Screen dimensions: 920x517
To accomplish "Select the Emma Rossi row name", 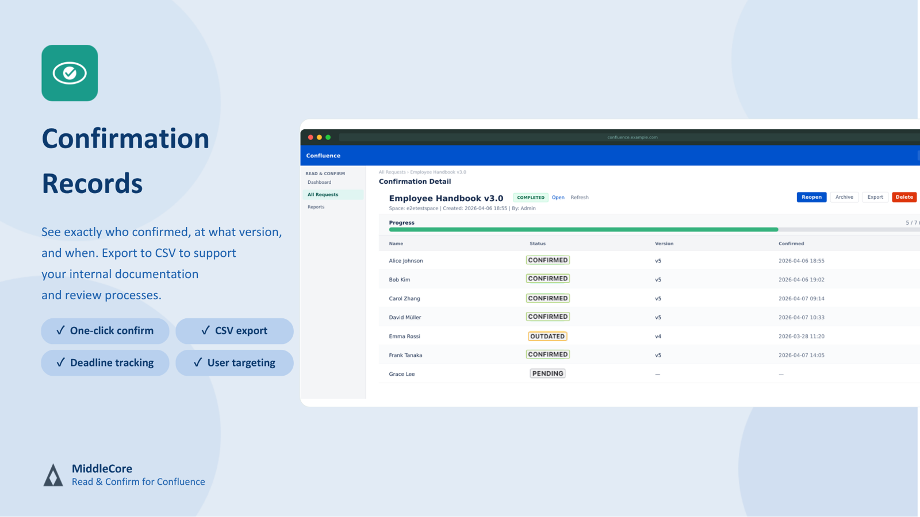I will click(404, 336).
